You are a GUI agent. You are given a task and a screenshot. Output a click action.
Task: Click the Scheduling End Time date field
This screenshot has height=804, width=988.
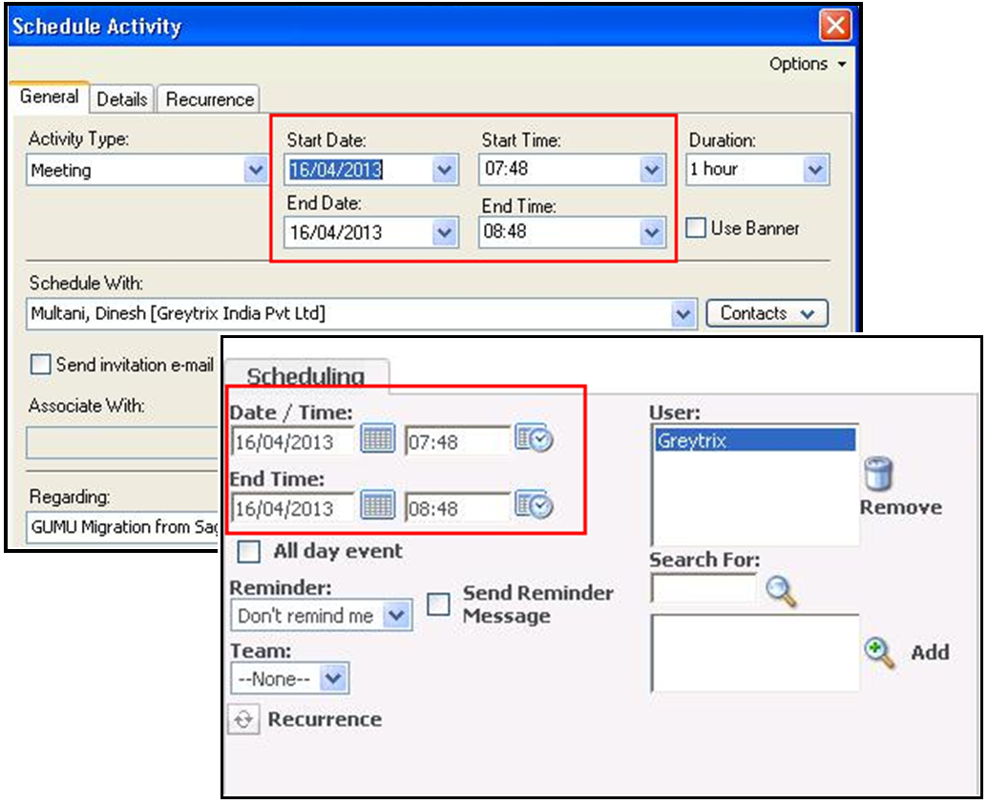pyautogui.click(x=294, y=508)
